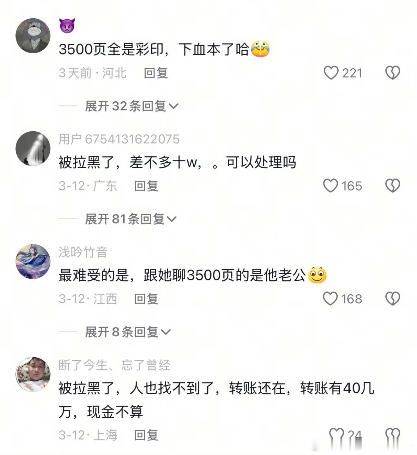
Task: Open the username 浅吟竹音
Action: [83, 252]
